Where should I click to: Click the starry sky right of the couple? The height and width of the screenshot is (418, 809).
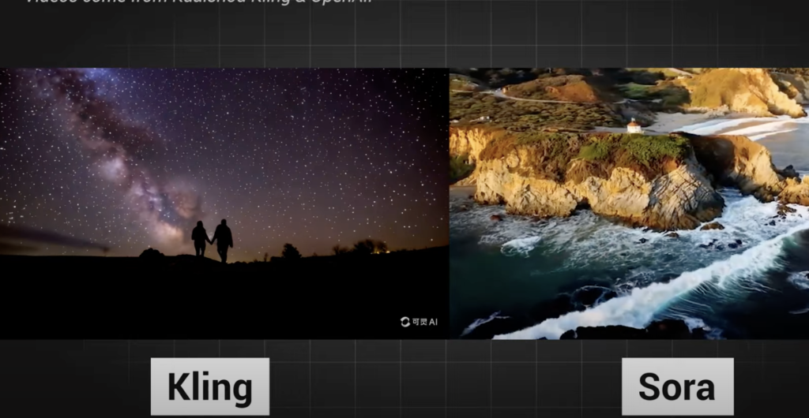(x=332, y=158)
